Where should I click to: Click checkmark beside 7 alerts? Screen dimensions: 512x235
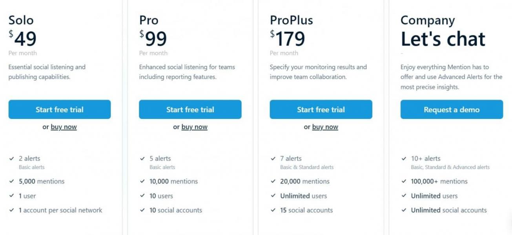[273, 159]
